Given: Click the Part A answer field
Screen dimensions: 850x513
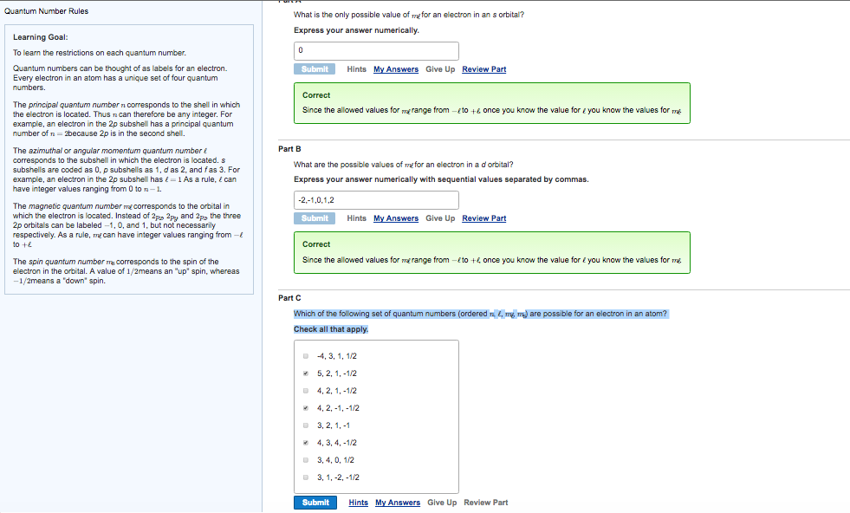Looking at the screenshot, I should [375, 50].
